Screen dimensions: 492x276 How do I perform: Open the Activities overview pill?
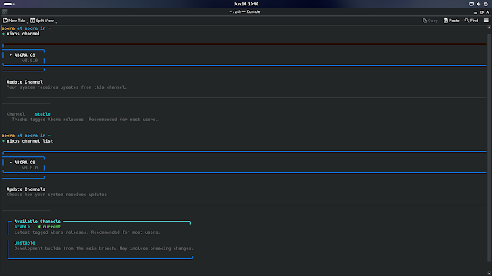8,4
